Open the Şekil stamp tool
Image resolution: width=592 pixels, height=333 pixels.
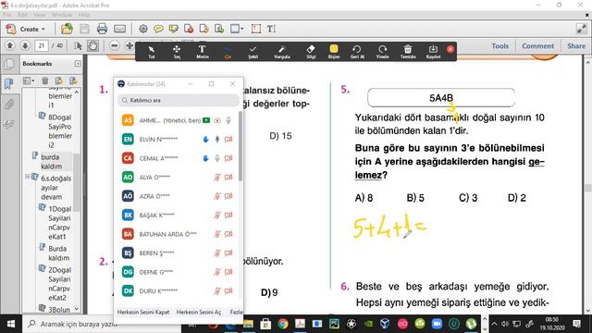click(x=253, y=52)
